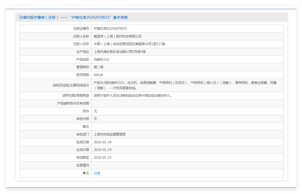Click the document icon beside 境内医疗器械 header
Viewport: 302px width, 194px height.
pos(21,17)
